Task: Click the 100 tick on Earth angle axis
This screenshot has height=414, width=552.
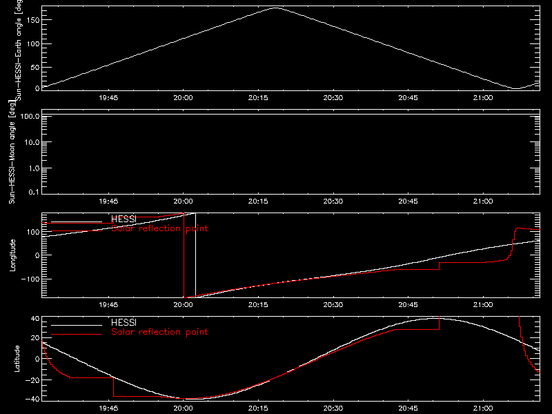Action: [x=34, y=44]
